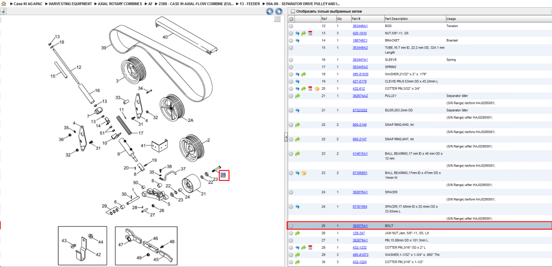552x267 pixels.
Task: Open part number link 432-1224
Action: [x=359, y=262]
